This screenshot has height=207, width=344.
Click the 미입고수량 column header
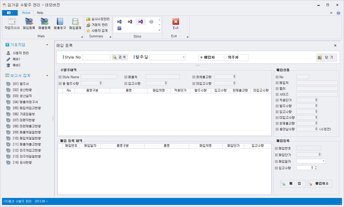pos(261,90)
